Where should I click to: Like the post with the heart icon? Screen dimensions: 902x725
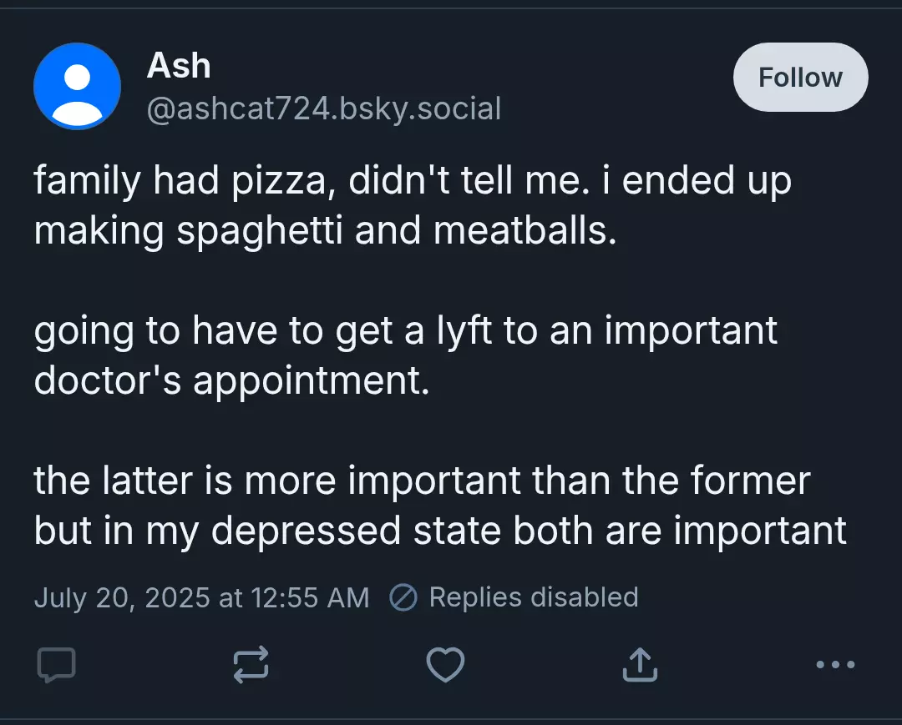coord(445,665)
